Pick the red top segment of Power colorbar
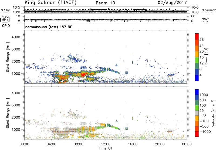Screen dimensions: 216x150 (x=197, y=36)
